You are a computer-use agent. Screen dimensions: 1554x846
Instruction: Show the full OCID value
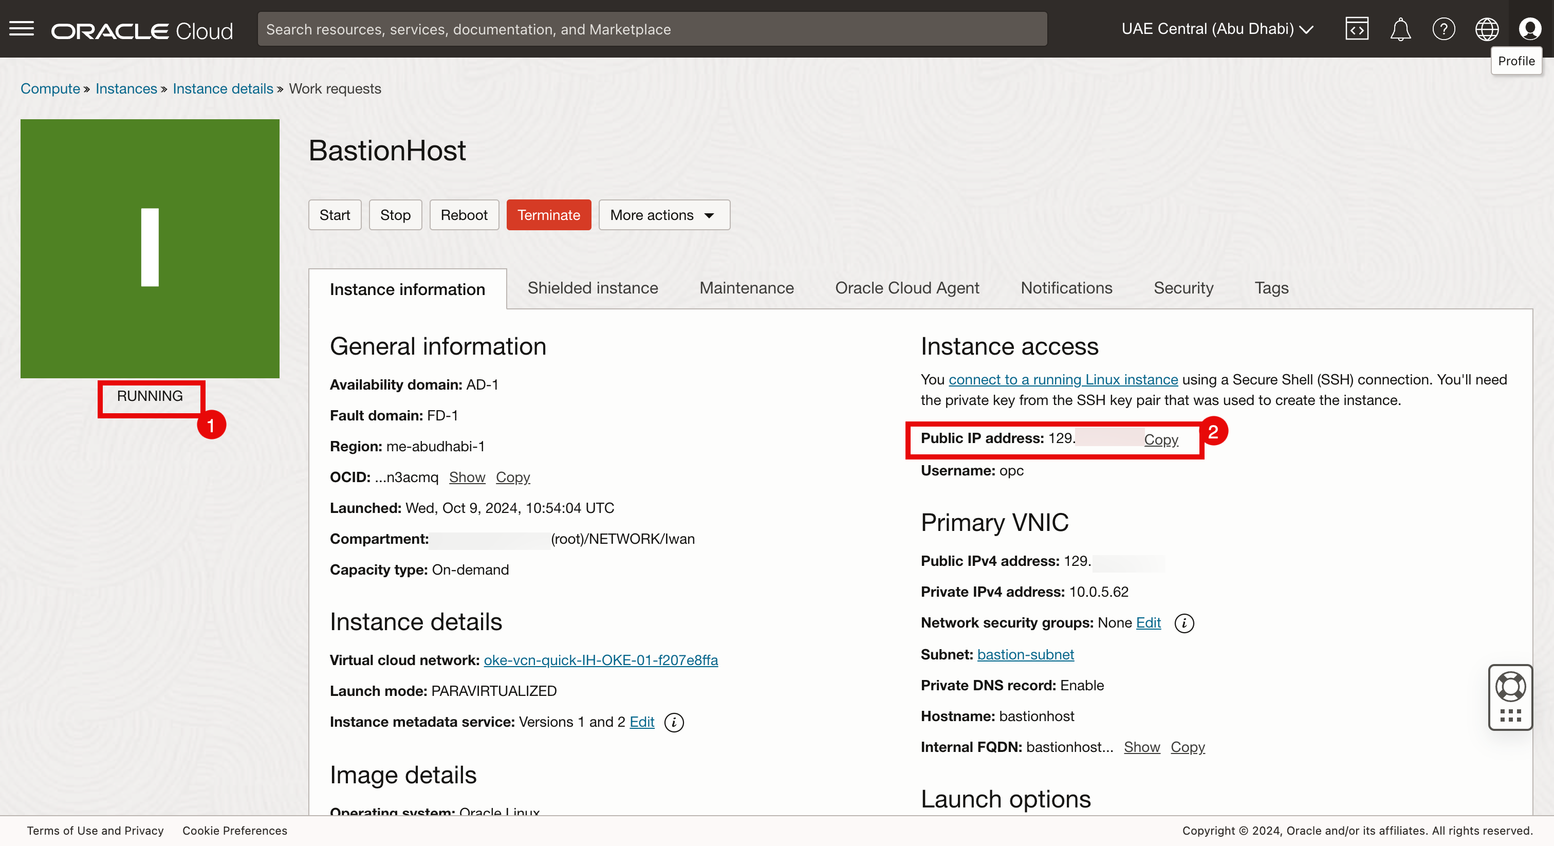(467, 477)
